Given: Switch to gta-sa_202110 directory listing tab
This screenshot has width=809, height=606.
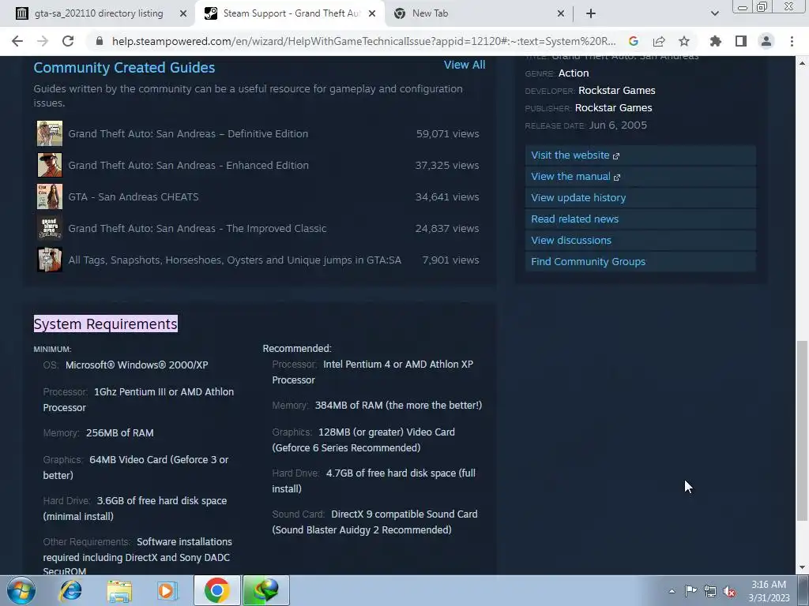Looking at the screenshot, I should click(x=98, y=13).
